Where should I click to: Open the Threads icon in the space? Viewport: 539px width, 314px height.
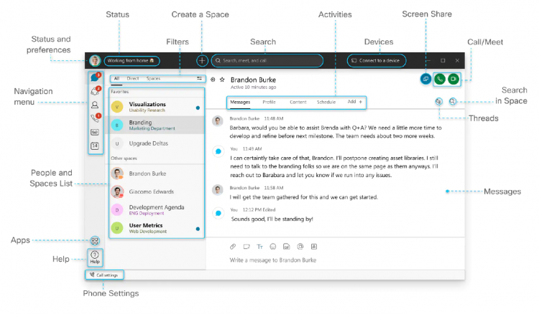click(x=438, y=102)
